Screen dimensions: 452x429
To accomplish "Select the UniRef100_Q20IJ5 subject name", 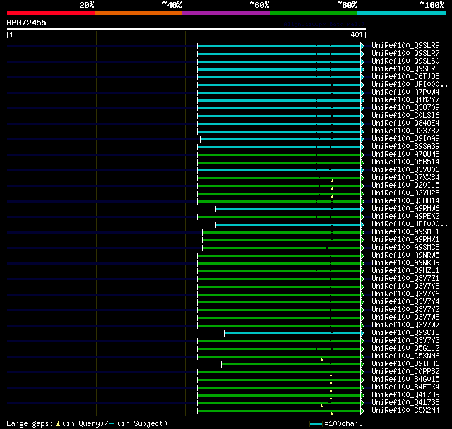I will point(405,186).
